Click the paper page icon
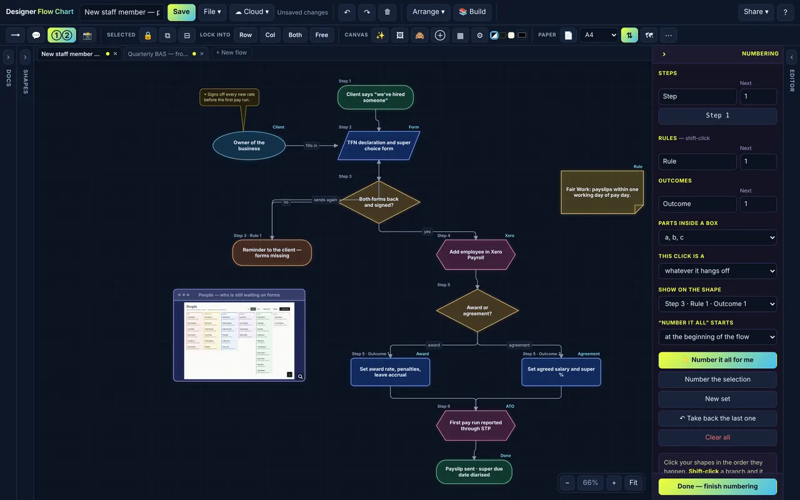 (x=568, y=35)
